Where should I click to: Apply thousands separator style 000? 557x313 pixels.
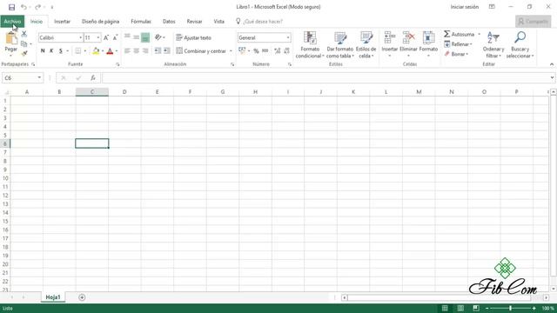click(x=265, y=51)
